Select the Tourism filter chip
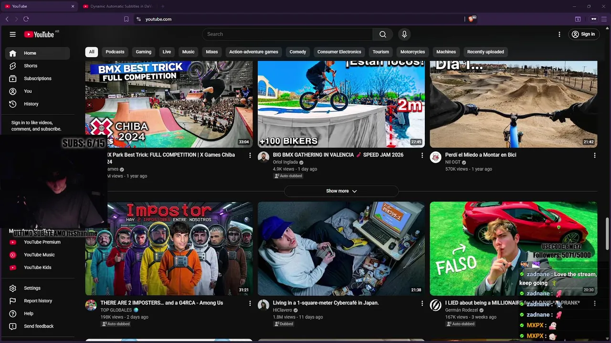Screen dimensions: 611x343 pos(381,52)
